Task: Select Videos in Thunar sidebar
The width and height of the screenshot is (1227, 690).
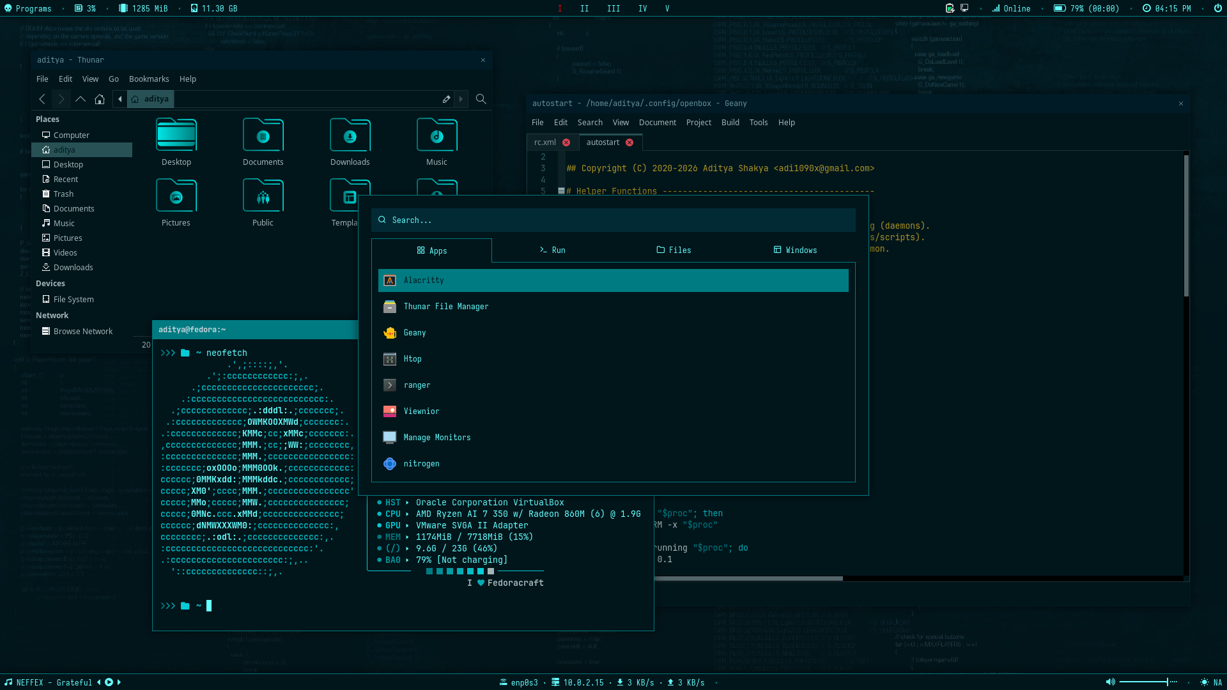Action: (82, 253)
